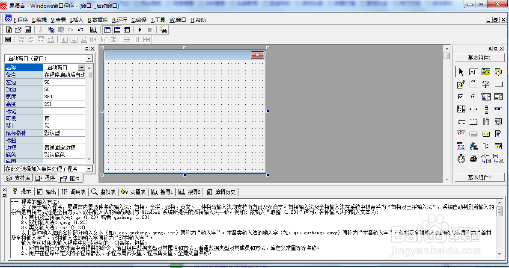Click the Open file folder icon

[x=18, y=30]
